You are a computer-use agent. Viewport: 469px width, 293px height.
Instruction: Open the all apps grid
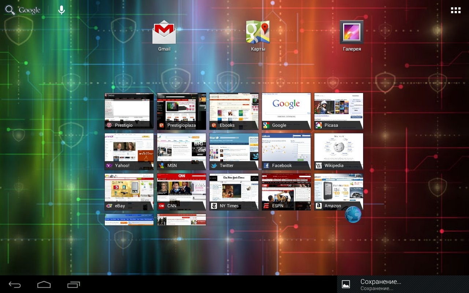pyautogui.click(x=455, y=10)
